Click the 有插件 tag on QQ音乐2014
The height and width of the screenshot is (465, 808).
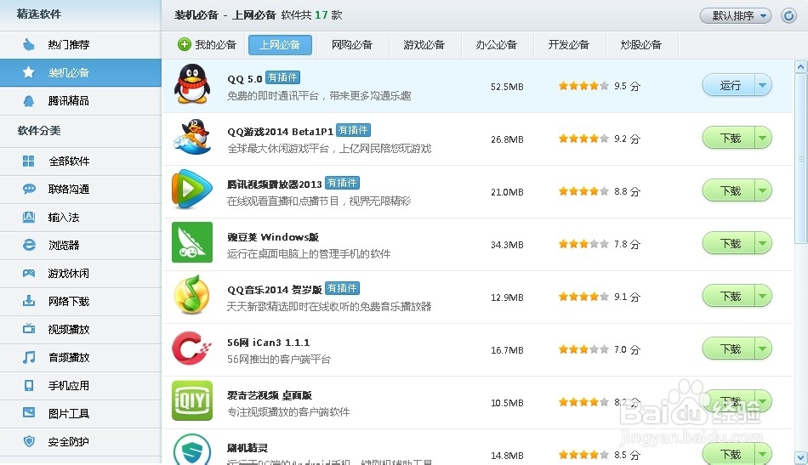click(x=342, y=288)
